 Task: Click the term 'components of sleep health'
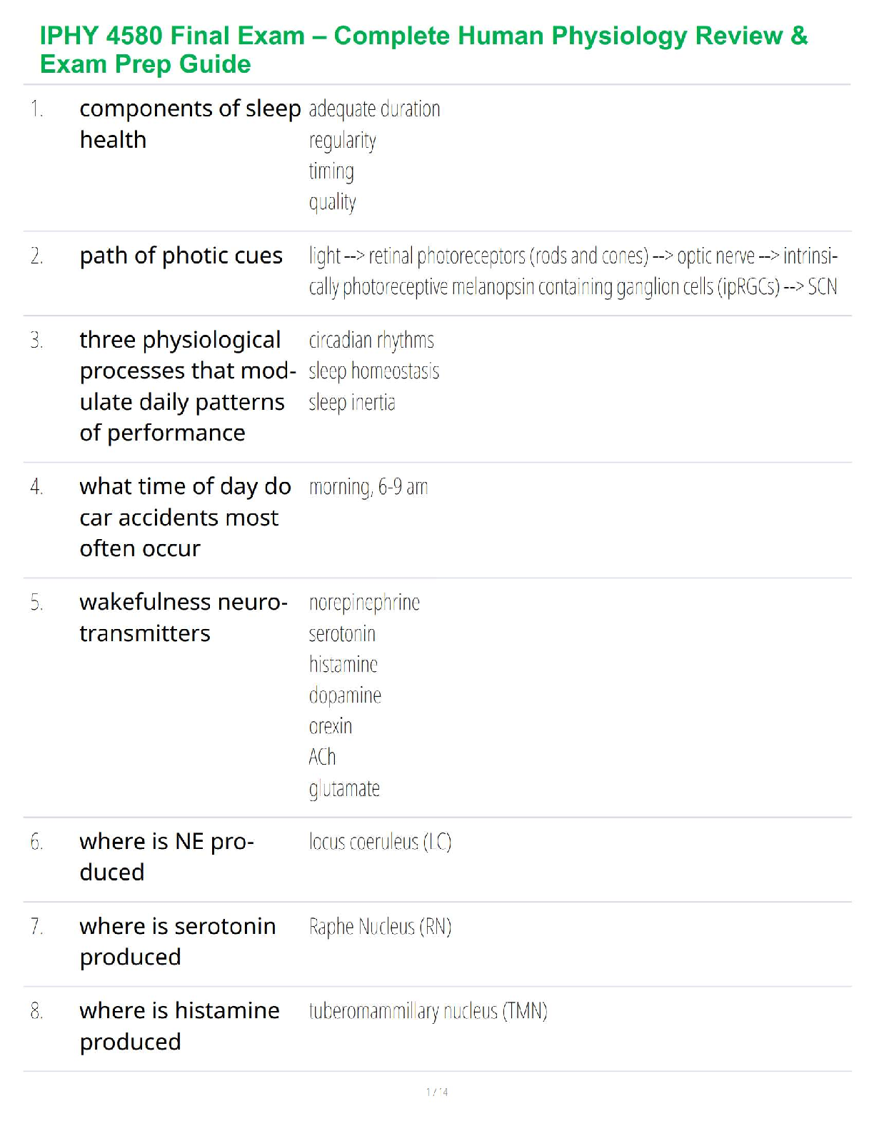coord(189,124)
